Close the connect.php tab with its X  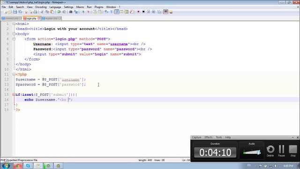coord(20,18)
